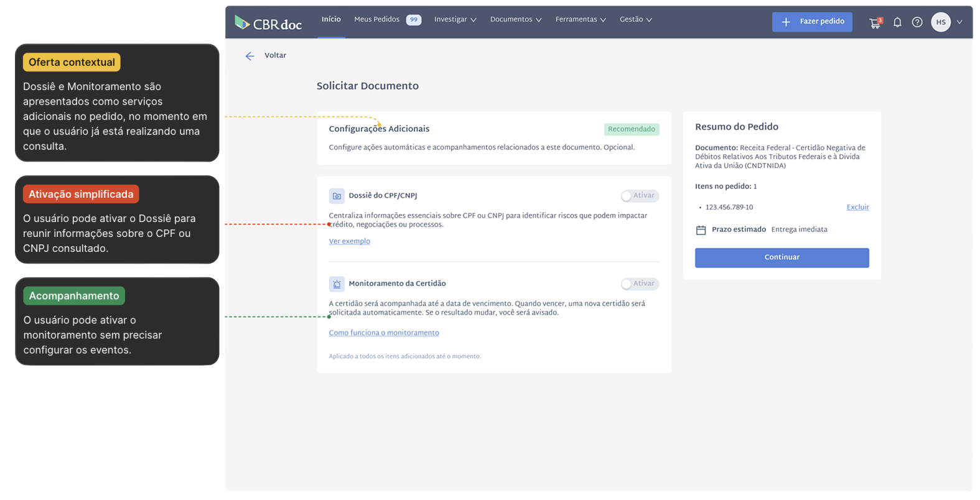The image size is (980, 500).
Task: Open the shopping cart icon
Action: click(x=875, y=22)
